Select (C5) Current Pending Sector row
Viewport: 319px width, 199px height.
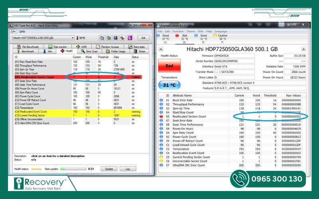tap(78, 115)
